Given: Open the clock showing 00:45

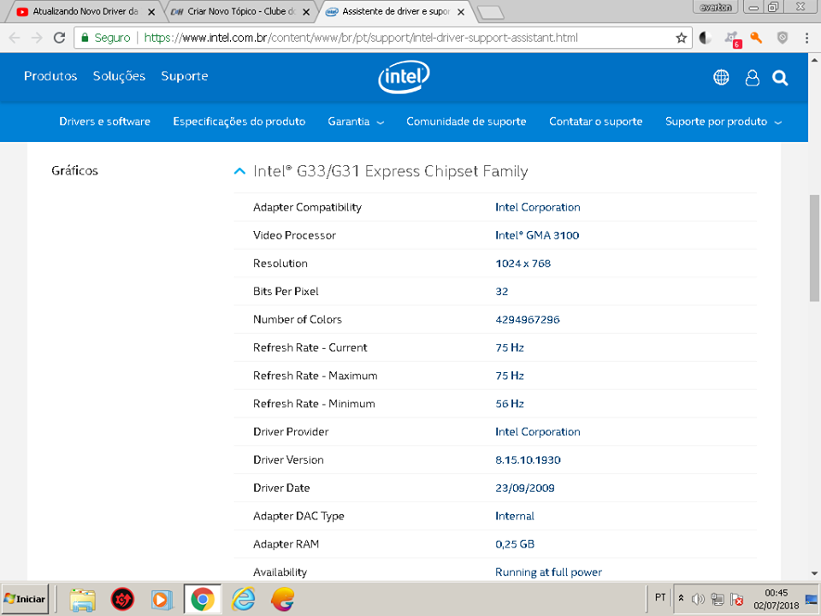Looking at the screenshot, I should [x=776, y=599].
